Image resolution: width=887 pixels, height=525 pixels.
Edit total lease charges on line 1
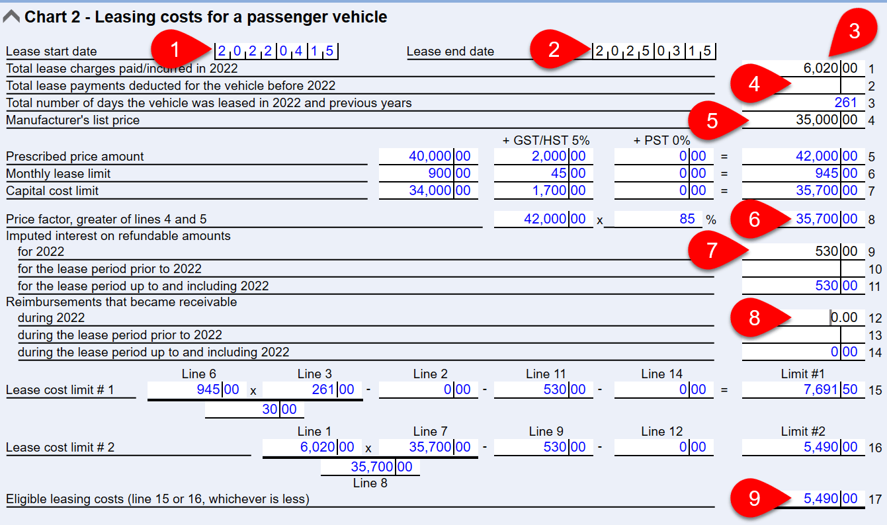[803, 68]
